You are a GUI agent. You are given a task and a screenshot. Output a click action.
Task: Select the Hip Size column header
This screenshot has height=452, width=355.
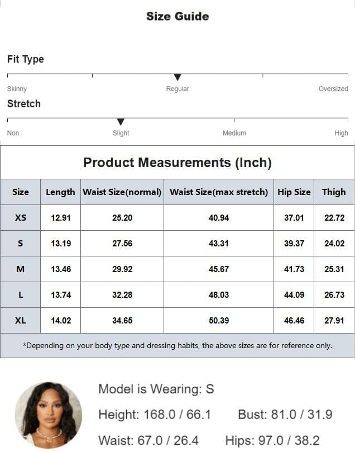[294, 192]
